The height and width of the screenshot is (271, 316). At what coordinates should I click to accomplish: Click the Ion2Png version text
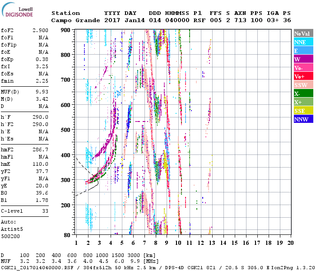pyautogui.click(x=293, y=267)
